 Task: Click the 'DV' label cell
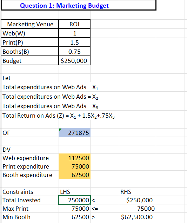(30, 150)
